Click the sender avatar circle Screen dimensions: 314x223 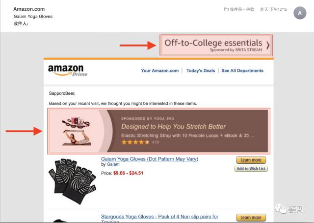pyautogui.click(x=300, y=13)
